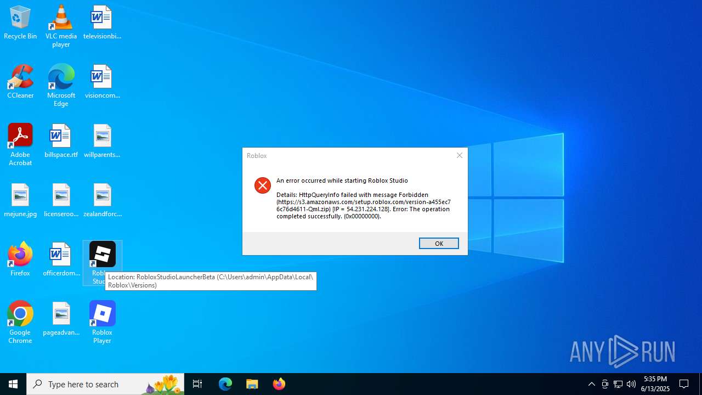Launch Microsoft Edge from the taskbar
Image resolution: width=702 pixels, height=395 pixels.
tap(225, 384)
